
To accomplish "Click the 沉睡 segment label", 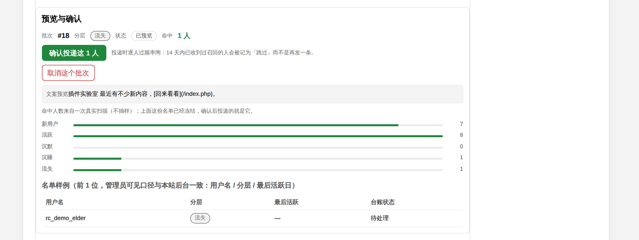I will [47, 157].
